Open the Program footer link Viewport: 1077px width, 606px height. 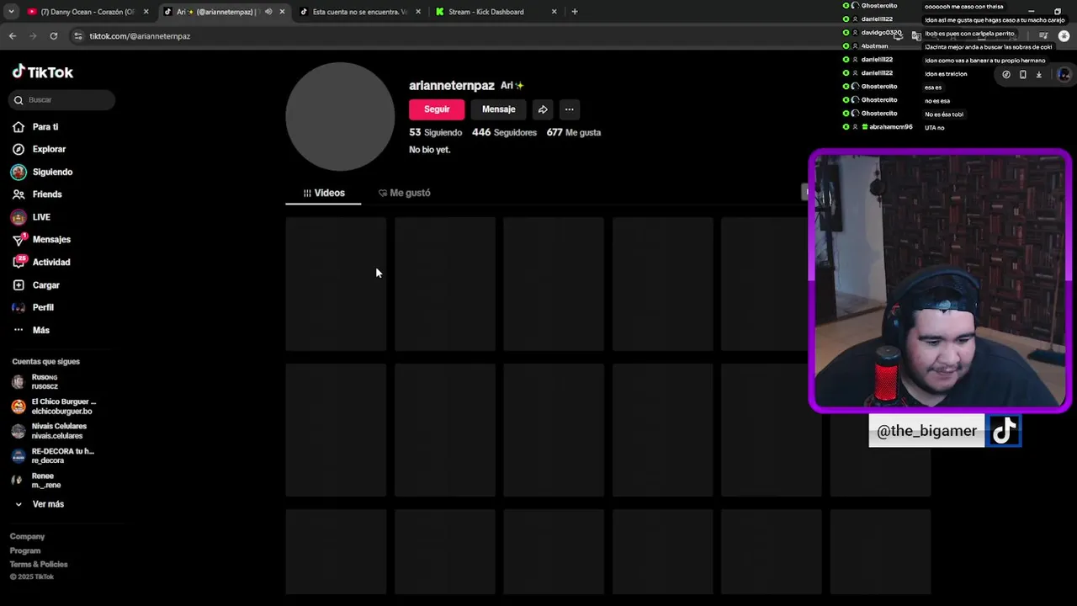click(25, 550)
